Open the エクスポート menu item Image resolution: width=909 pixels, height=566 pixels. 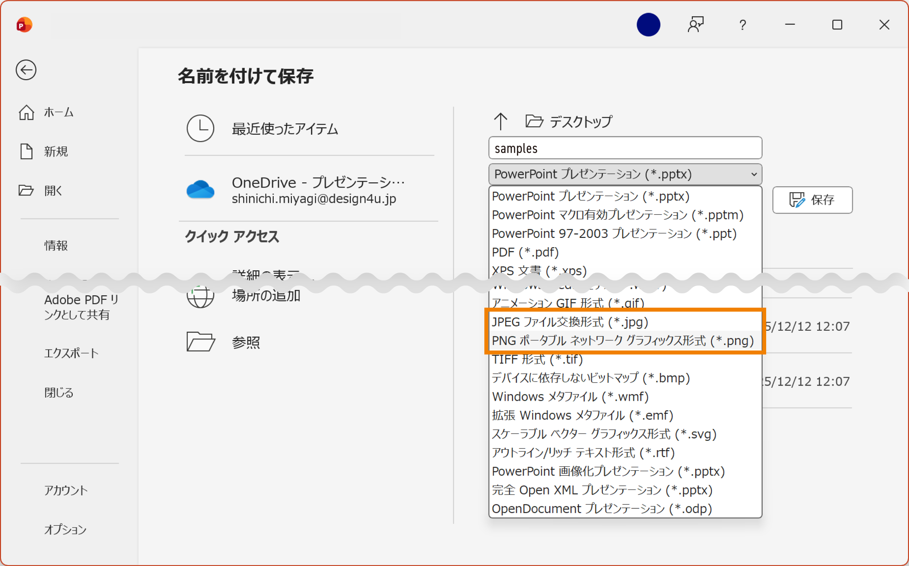(71, 353)
